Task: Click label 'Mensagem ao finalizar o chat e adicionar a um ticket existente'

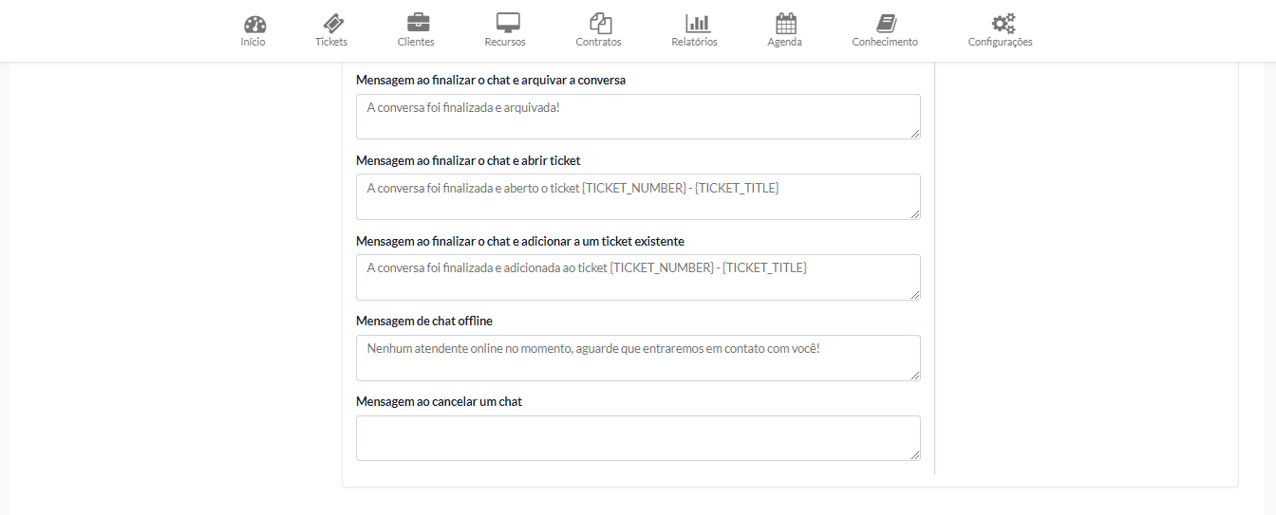Action: [520, 241]
